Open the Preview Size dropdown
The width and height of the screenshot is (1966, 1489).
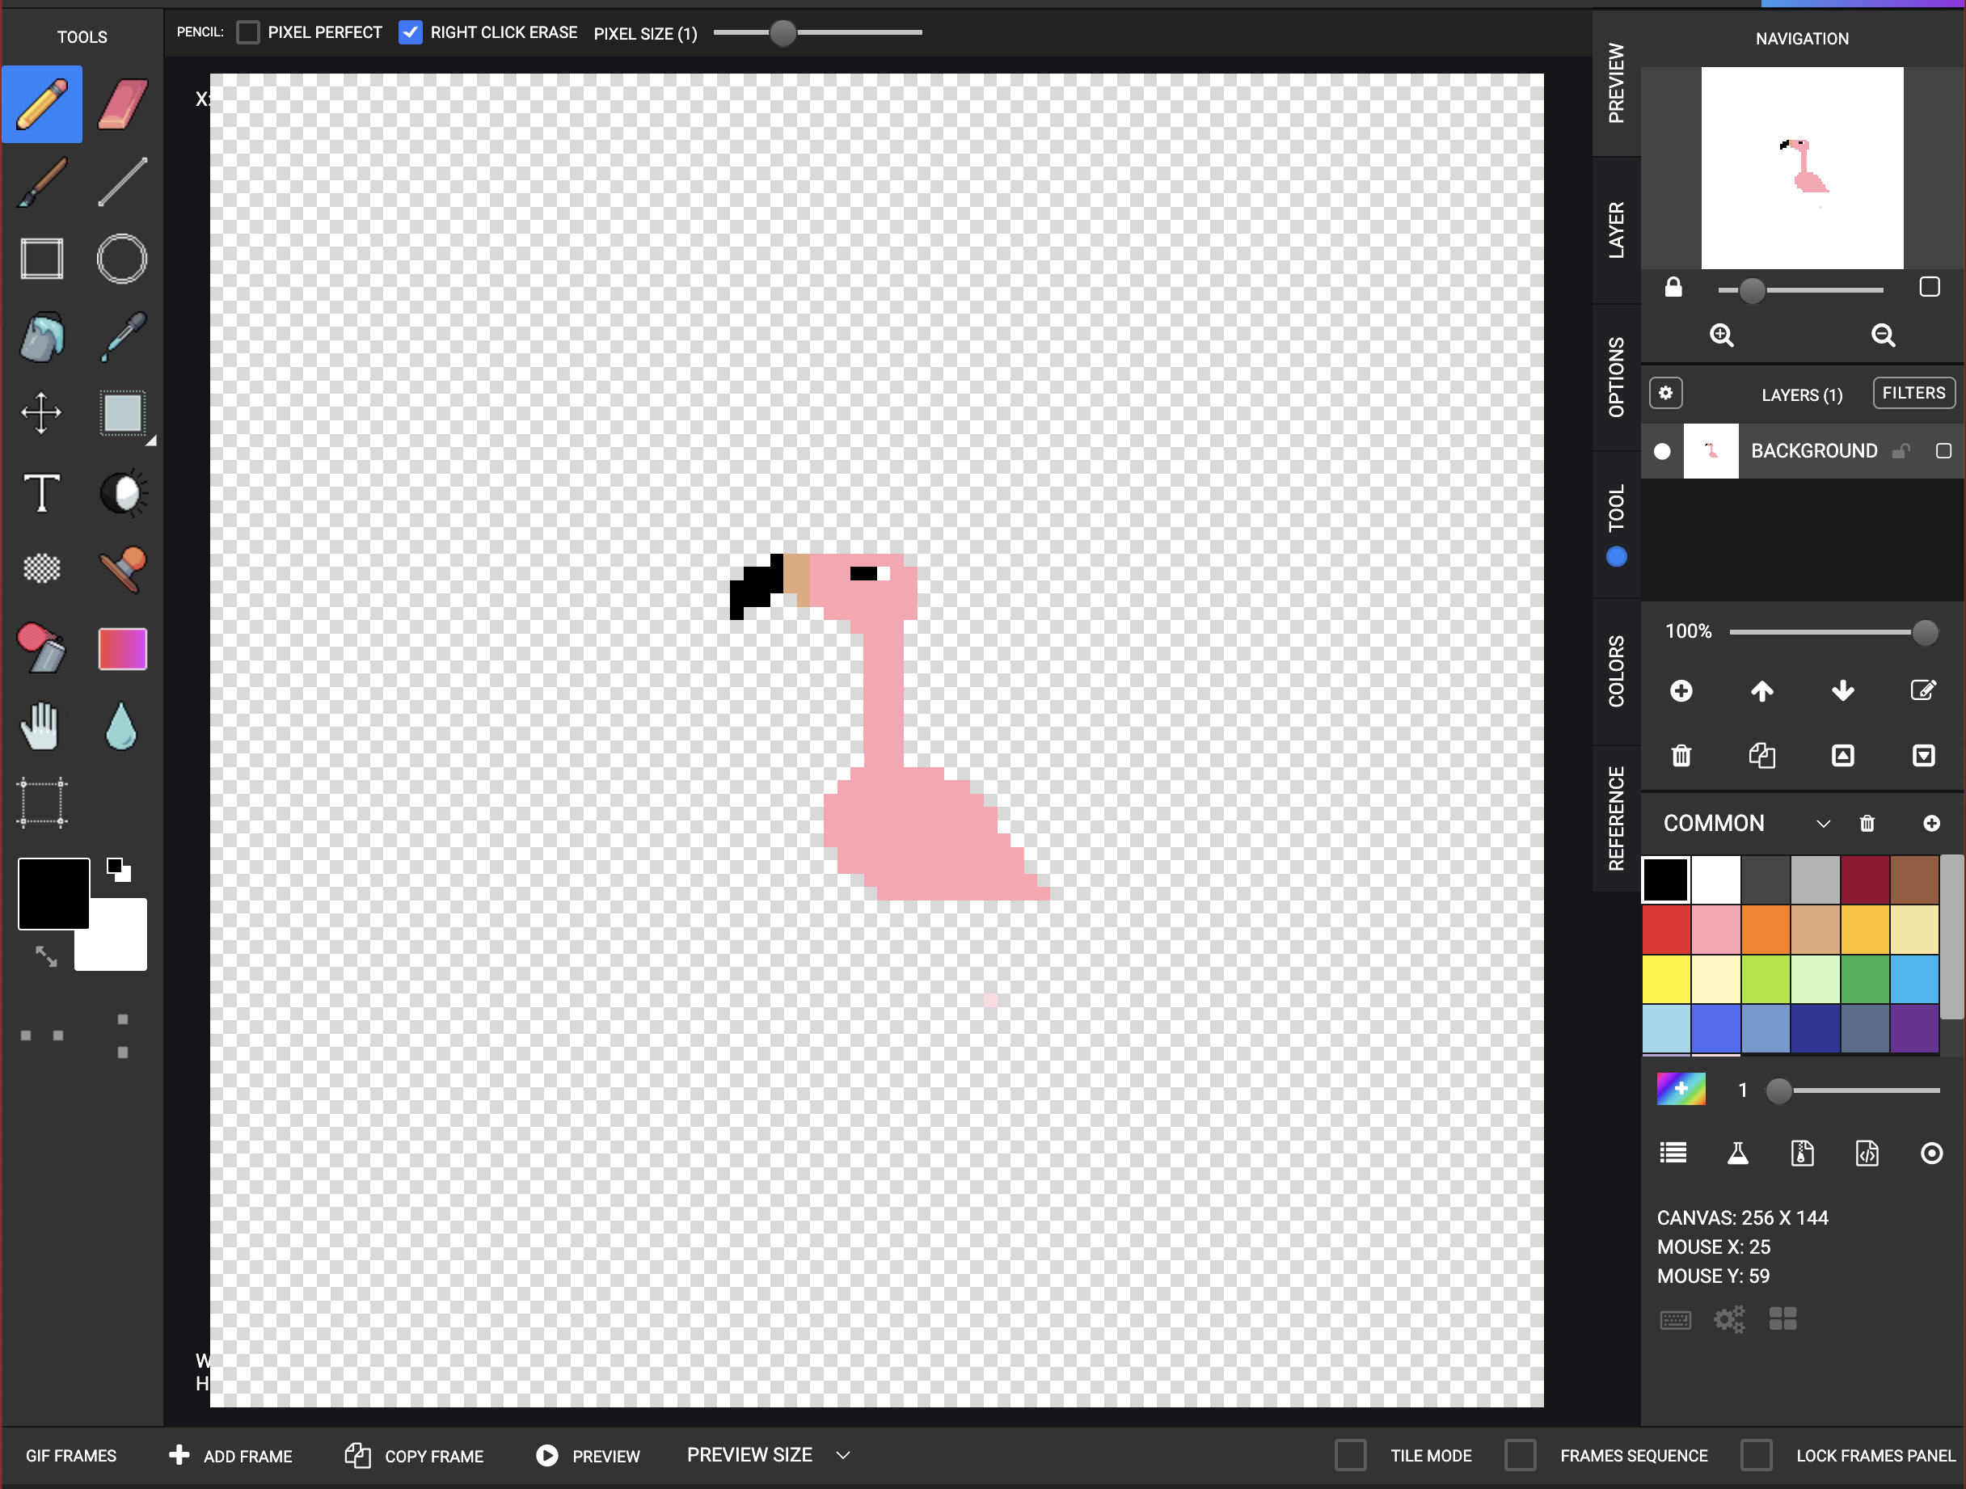point(842,1455)
